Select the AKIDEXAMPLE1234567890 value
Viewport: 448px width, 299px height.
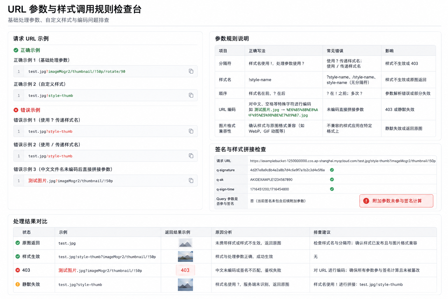click(x=271, y=180)
